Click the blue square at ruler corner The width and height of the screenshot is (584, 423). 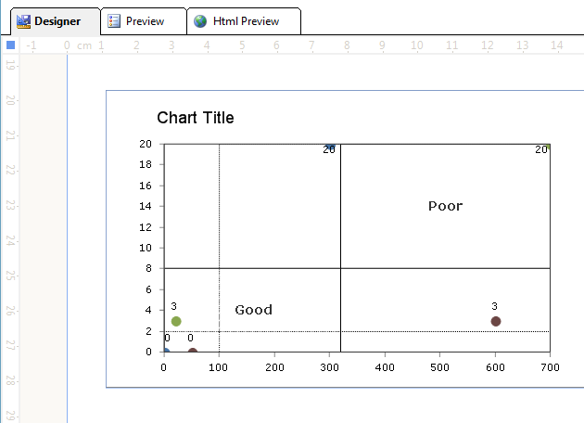tap(10, 45)
